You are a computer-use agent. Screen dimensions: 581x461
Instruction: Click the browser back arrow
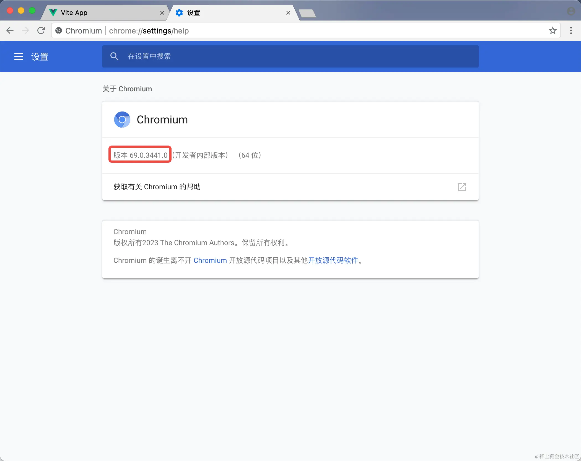click(x=10, y=30)
